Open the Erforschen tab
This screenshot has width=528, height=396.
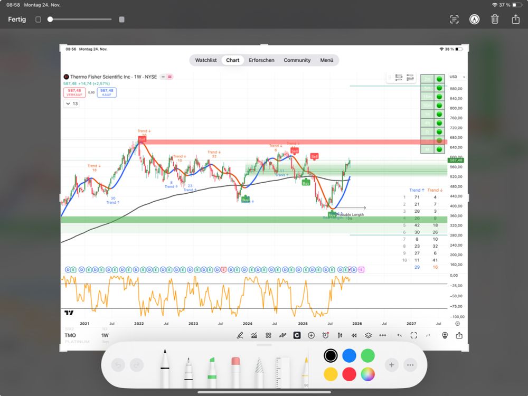pyautogui.click(x=262, y=60)
